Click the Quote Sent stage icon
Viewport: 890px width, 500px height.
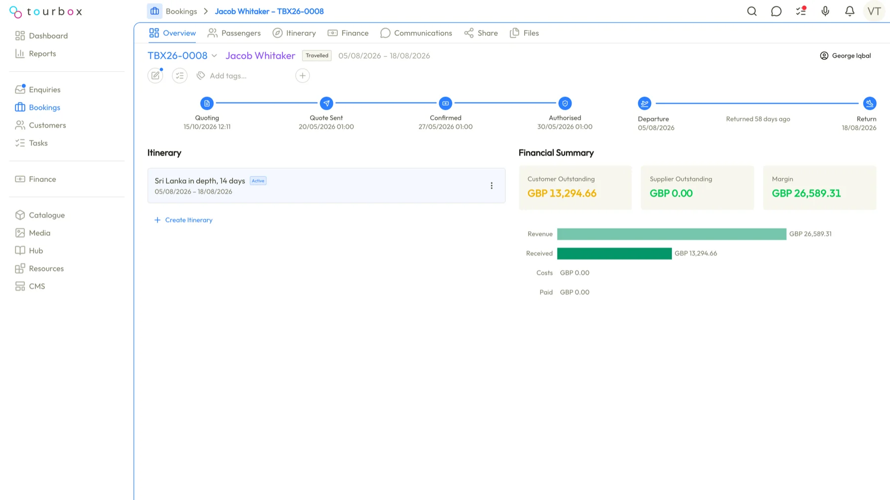326,103
